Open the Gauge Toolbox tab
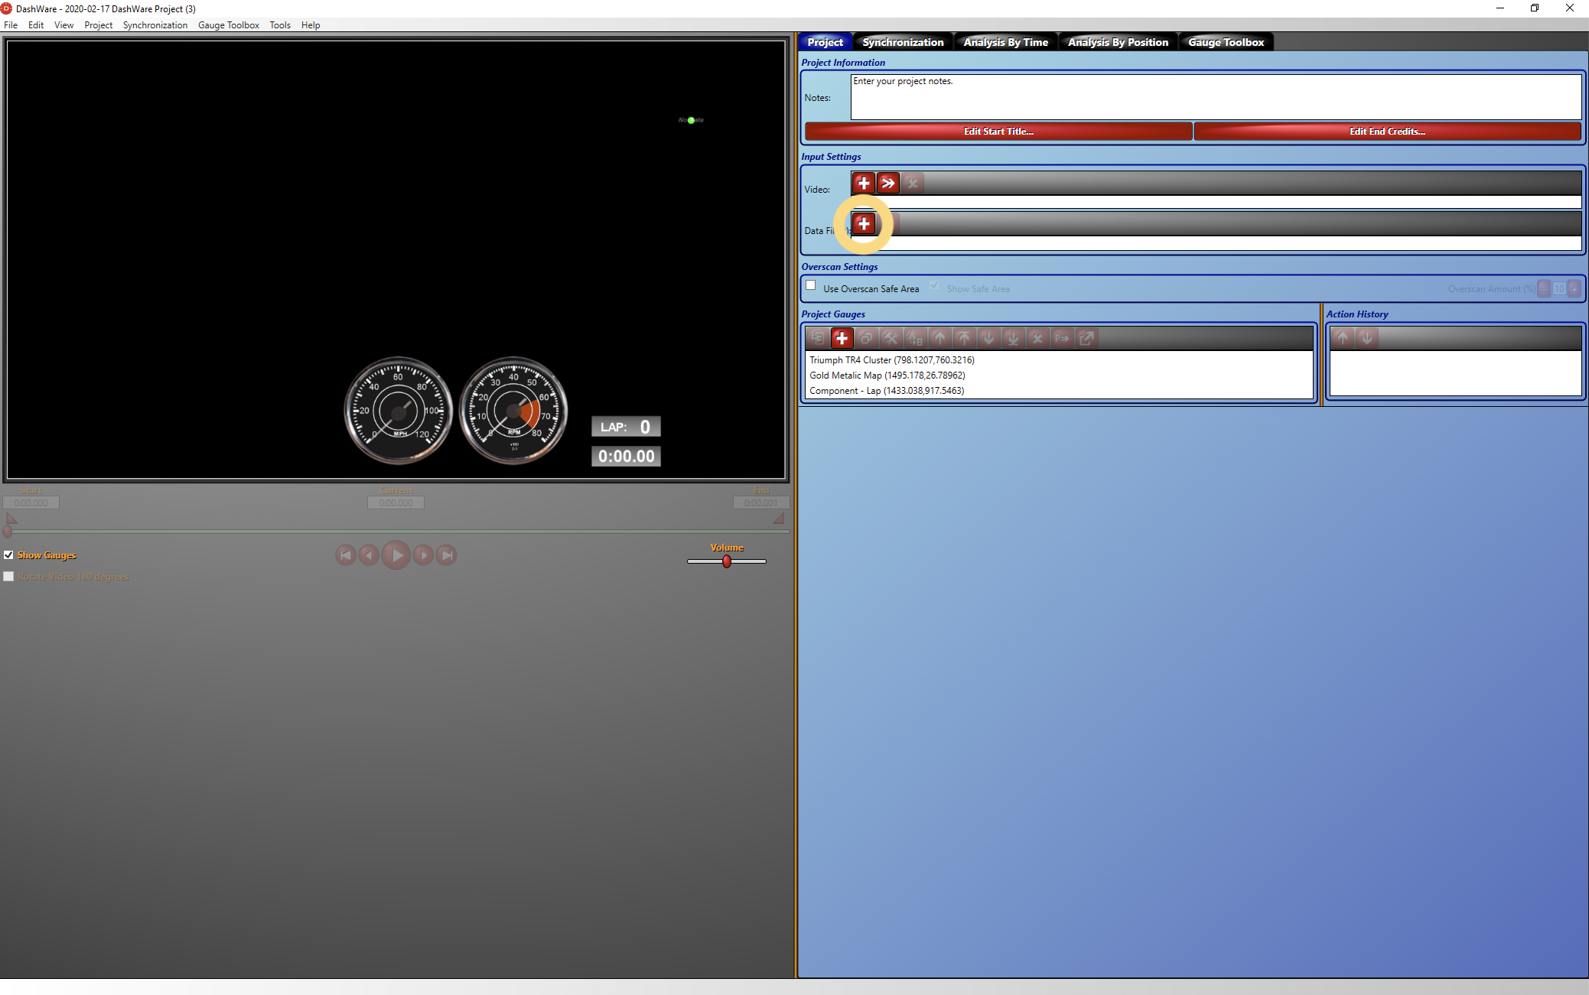The height and width of the screenshot is (995, 1589). tap(1226, 42)
